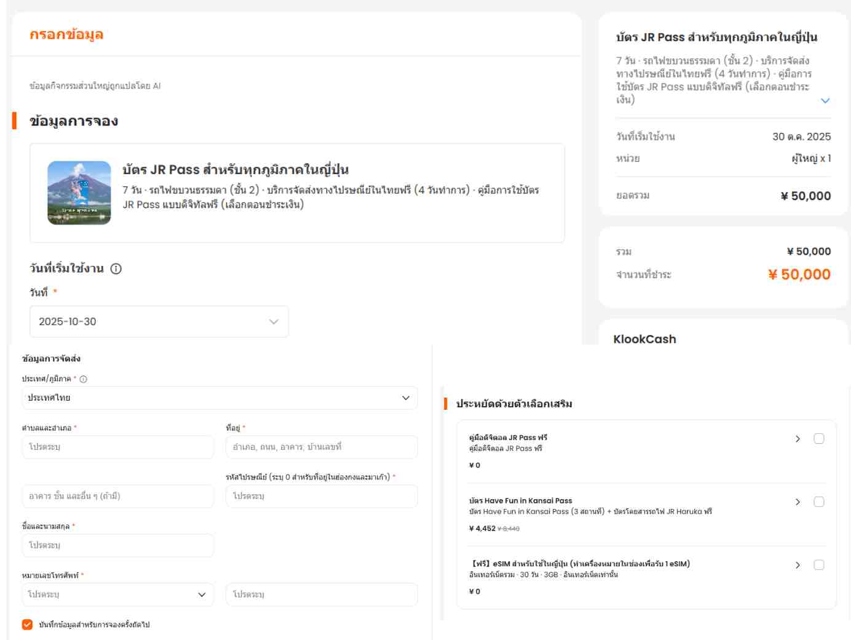Tick the free JR Pass digital guide checkbox
851x640 pixels.
click(x=818, y=439)
